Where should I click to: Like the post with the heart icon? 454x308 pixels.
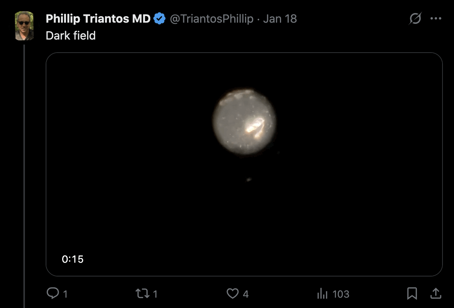coord(232,294)
